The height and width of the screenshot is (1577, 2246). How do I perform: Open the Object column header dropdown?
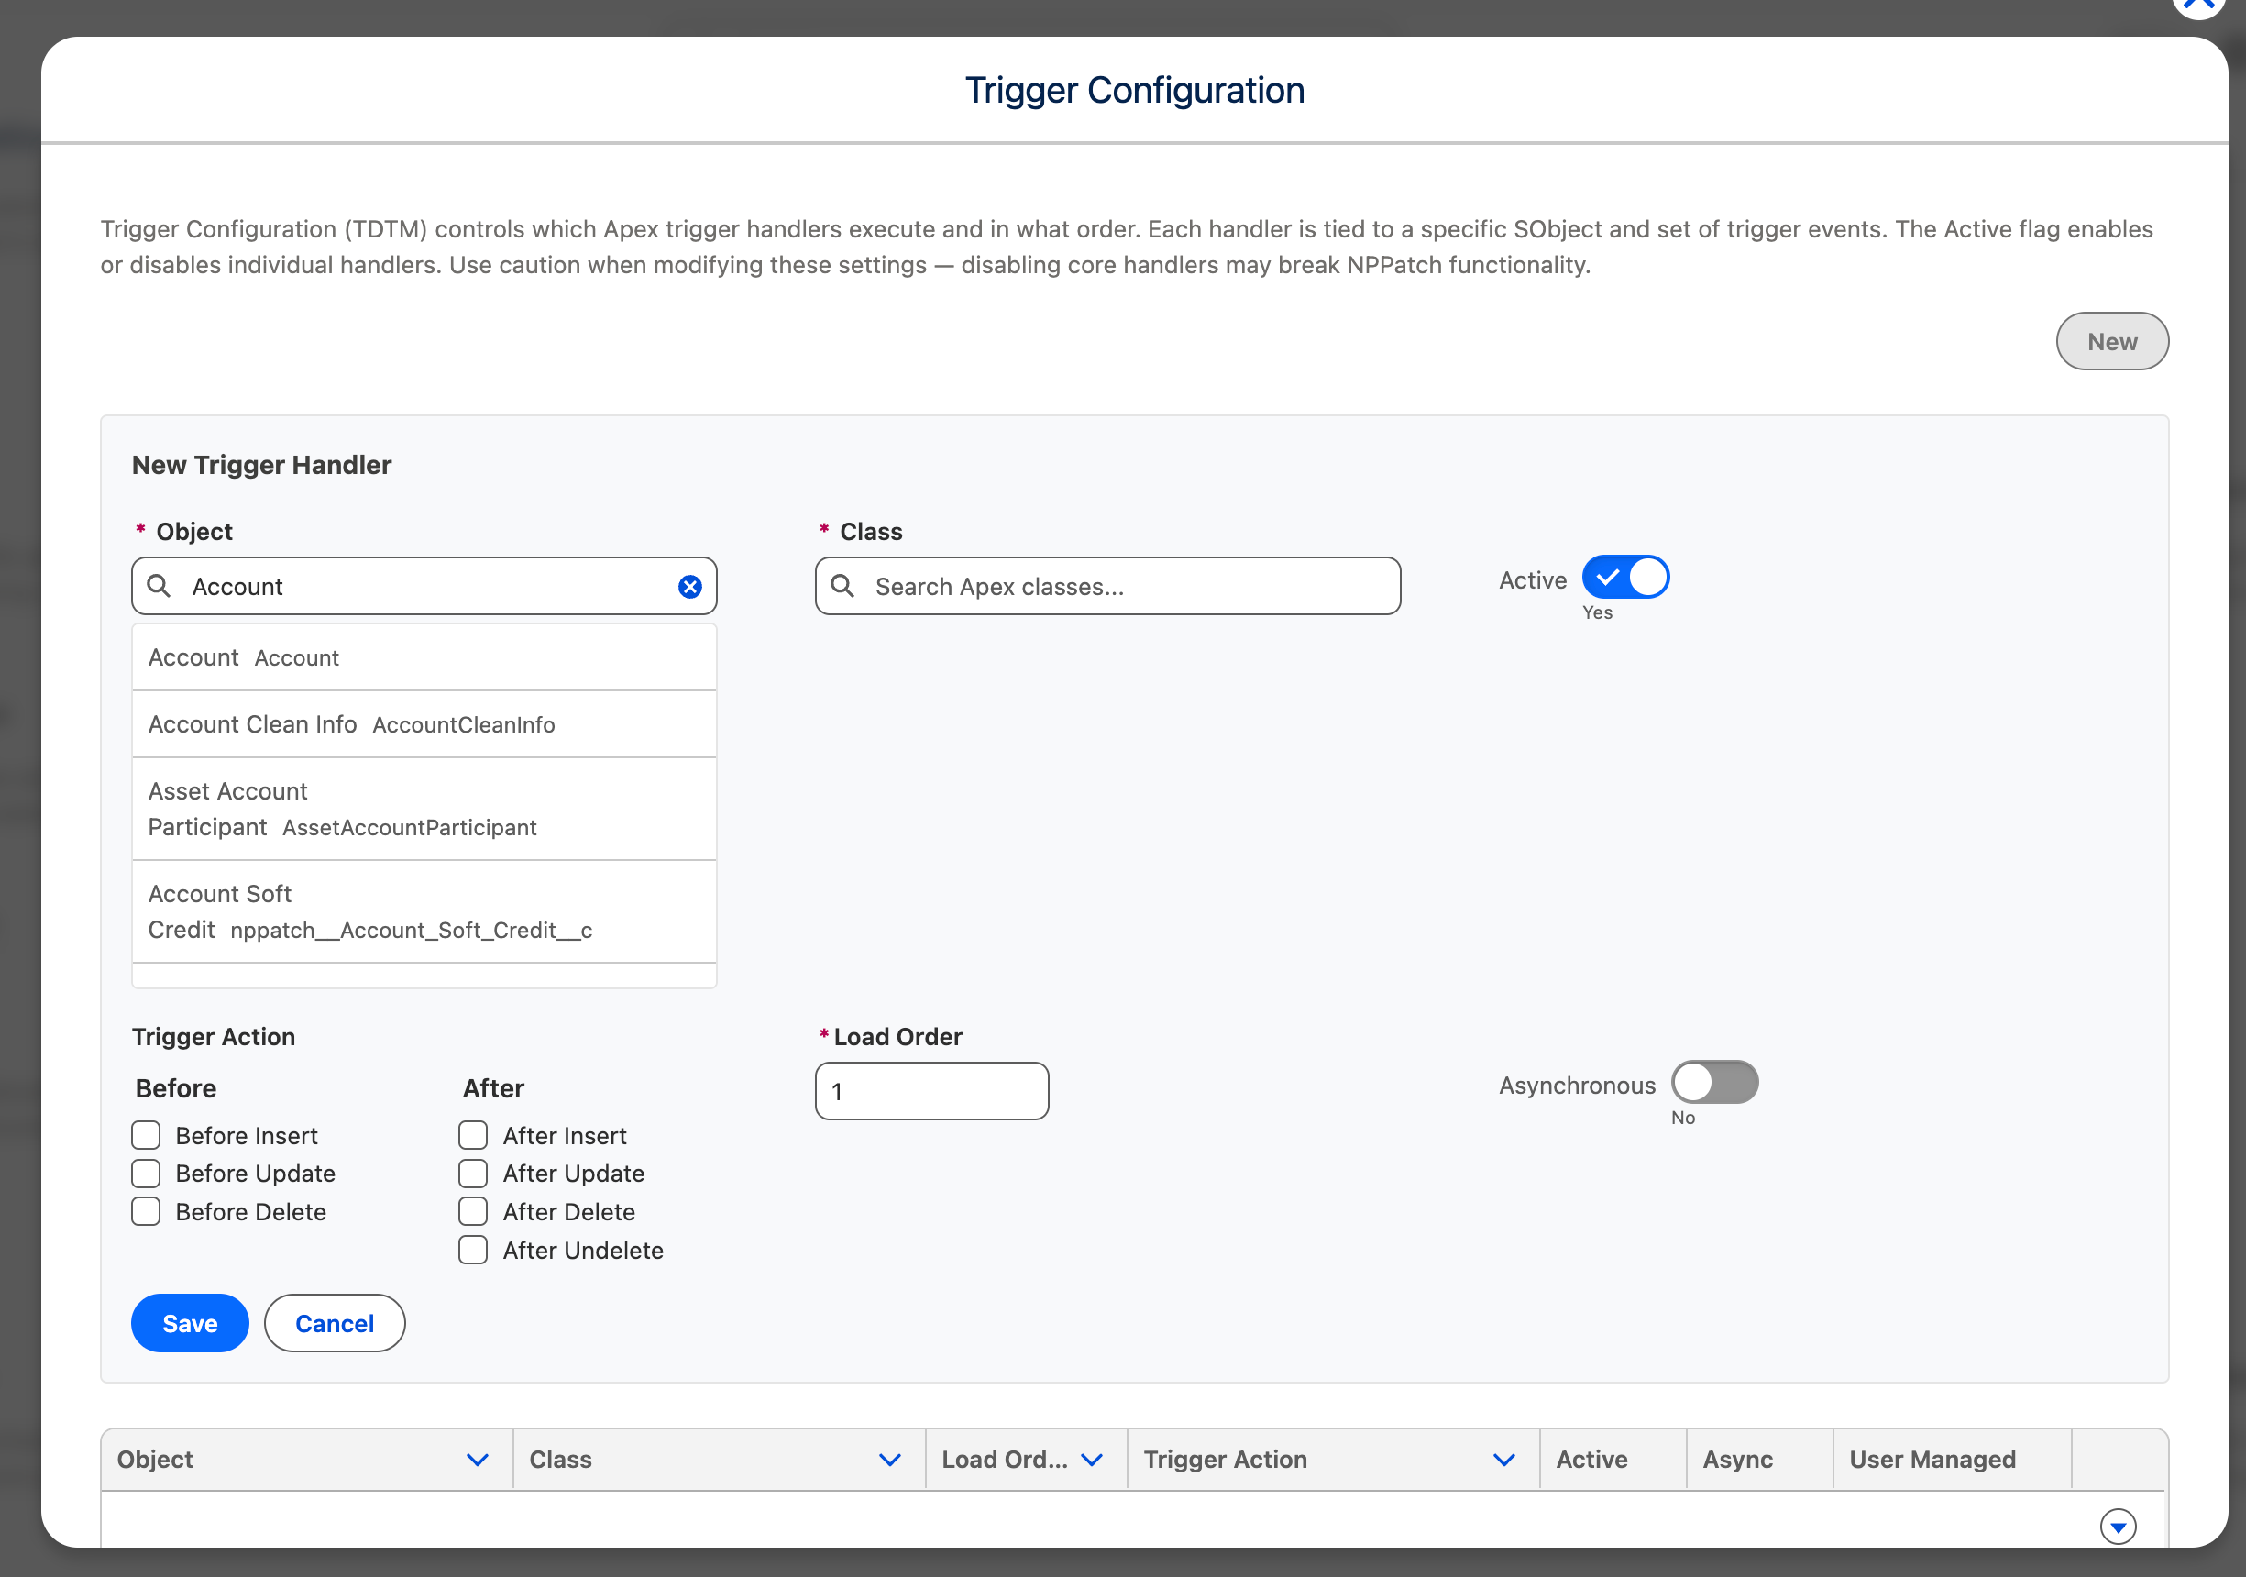[x=479, y=1459]
